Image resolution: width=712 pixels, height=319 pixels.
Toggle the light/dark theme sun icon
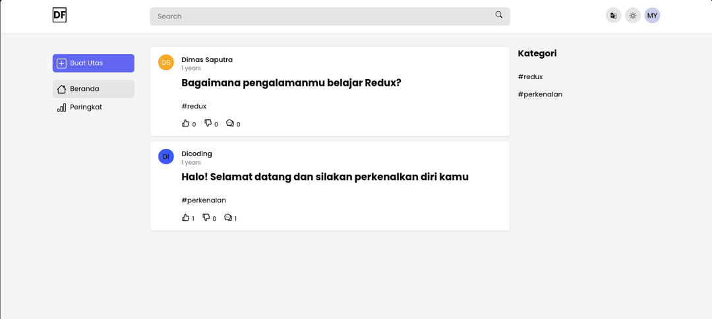tap(632, 15)
